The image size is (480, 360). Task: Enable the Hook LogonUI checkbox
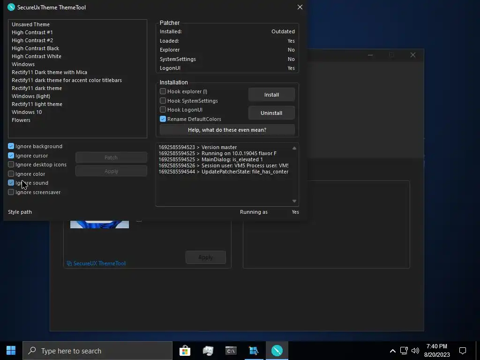tap(163, 109)
